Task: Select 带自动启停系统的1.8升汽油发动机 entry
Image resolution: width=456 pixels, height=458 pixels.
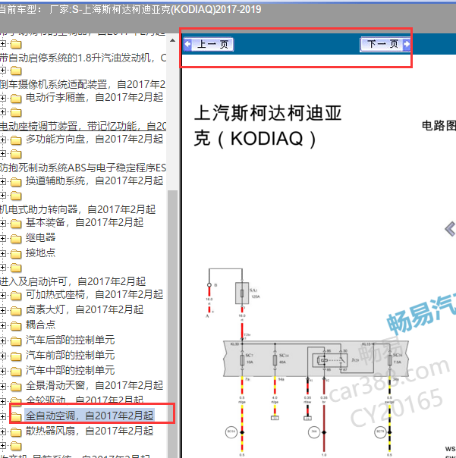Action: [83, 58]
